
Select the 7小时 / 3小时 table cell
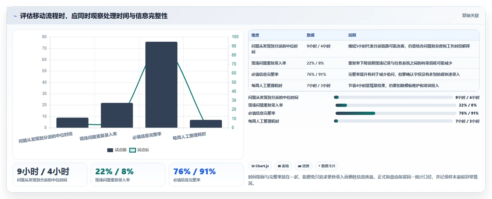pos(318,86)
